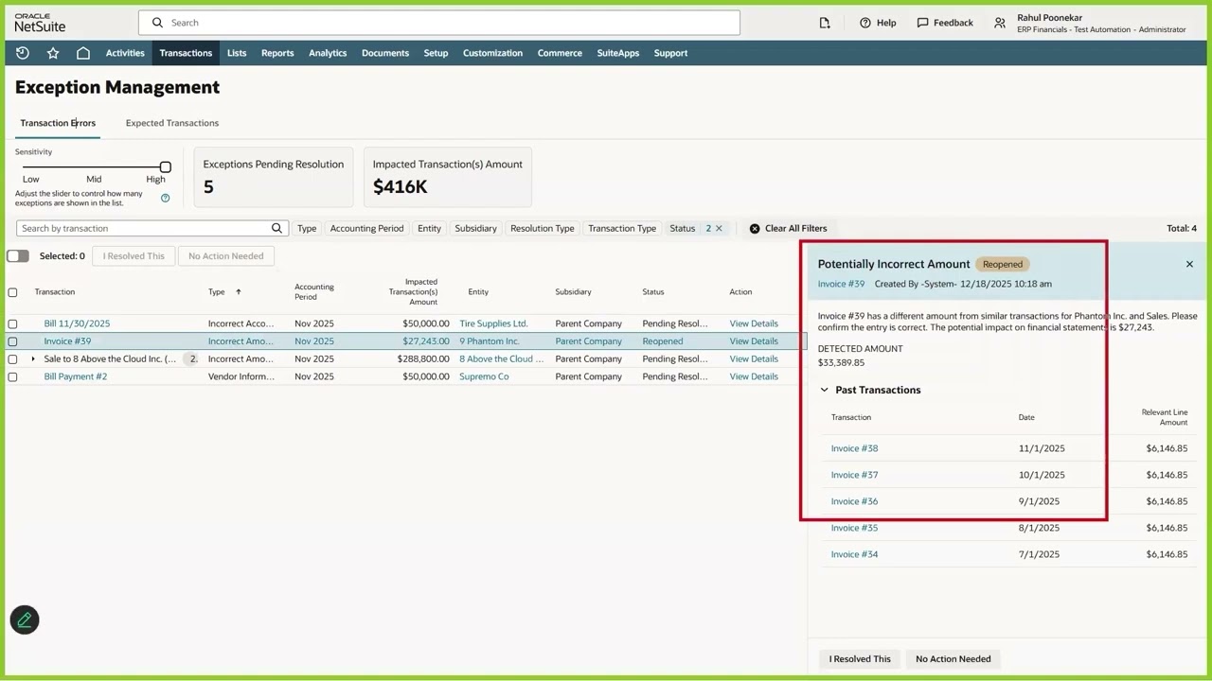Click Clear All Filters
This screenshot has height=681, width=1212.
tap(788, 228)
